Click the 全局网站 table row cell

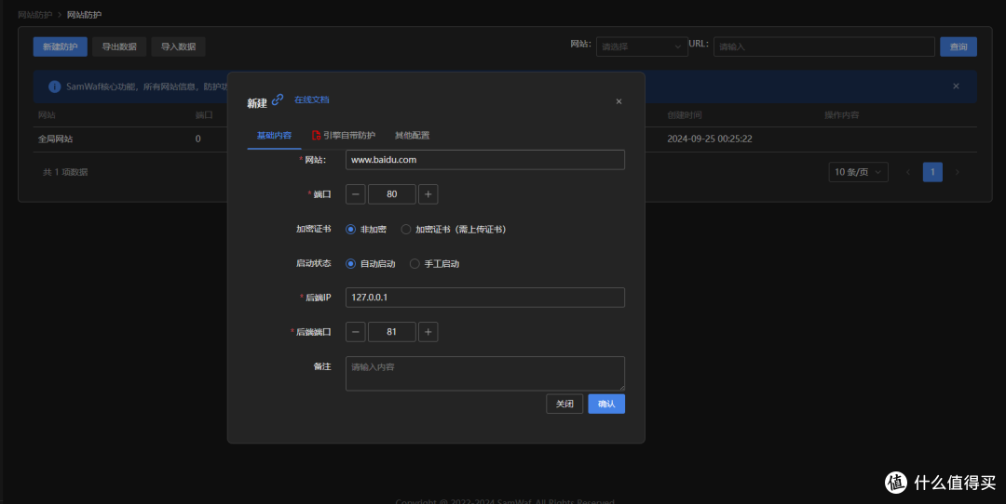(x=55, y=139)
